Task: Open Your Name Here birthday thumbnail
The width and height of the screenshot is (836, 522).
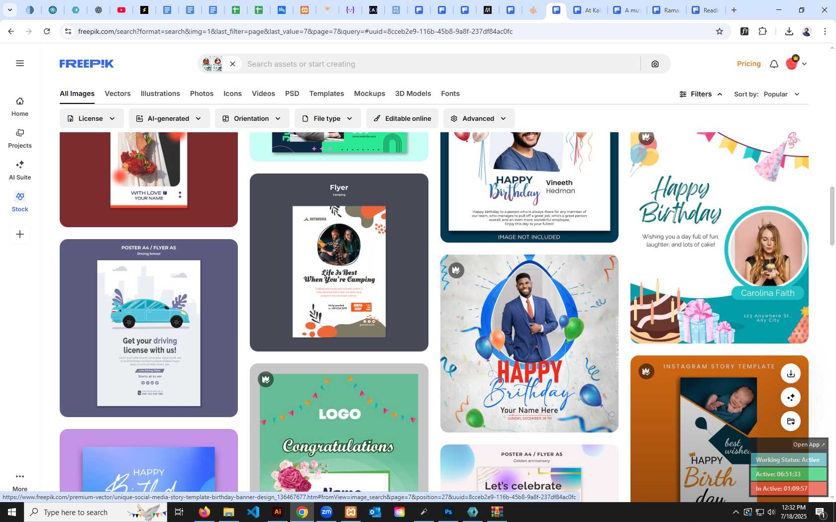Action: (529, 344)
